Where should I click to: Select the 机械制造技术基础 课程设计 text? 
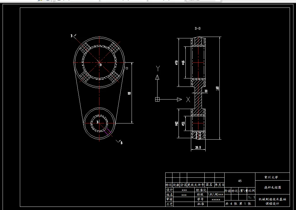pos(272,201)
